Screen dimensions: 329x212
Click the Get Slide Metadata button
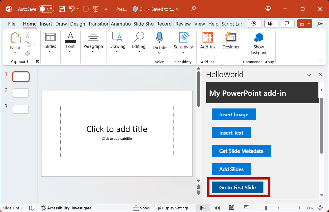241,151
